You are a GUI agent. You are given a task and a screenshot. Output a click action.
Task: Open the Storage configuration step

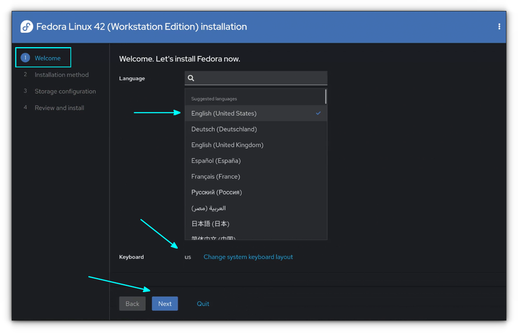[x=65, y=91]
